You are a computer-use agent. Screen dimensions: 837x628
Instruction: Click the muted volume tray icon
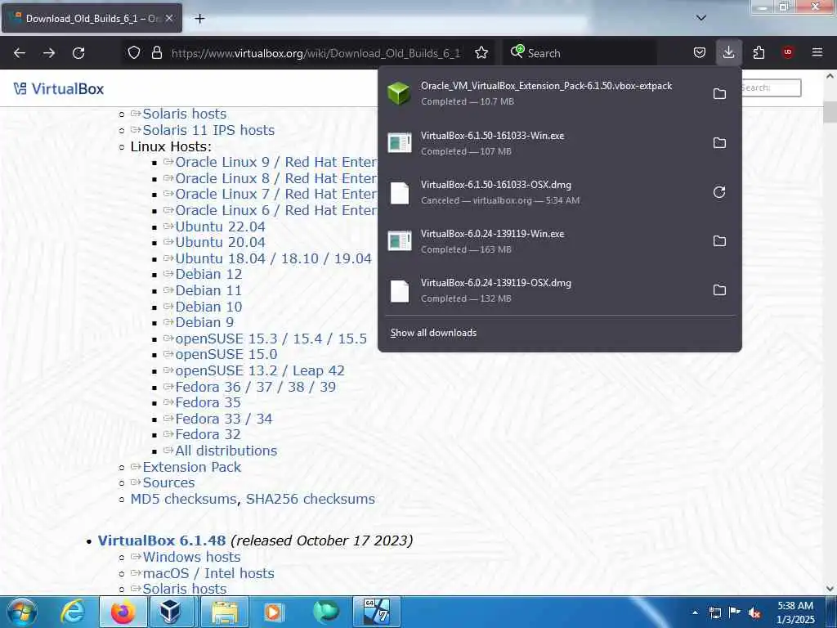(x=754, y=613)
